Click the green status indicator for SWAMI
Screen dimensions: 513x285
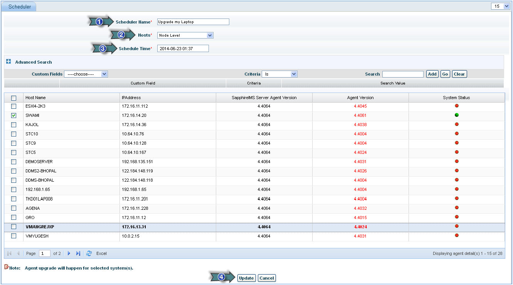[x=457, y=115]
